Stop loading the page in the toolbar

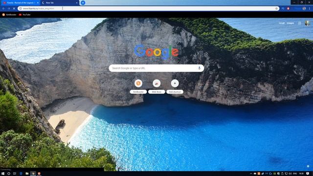pos(14,9)
